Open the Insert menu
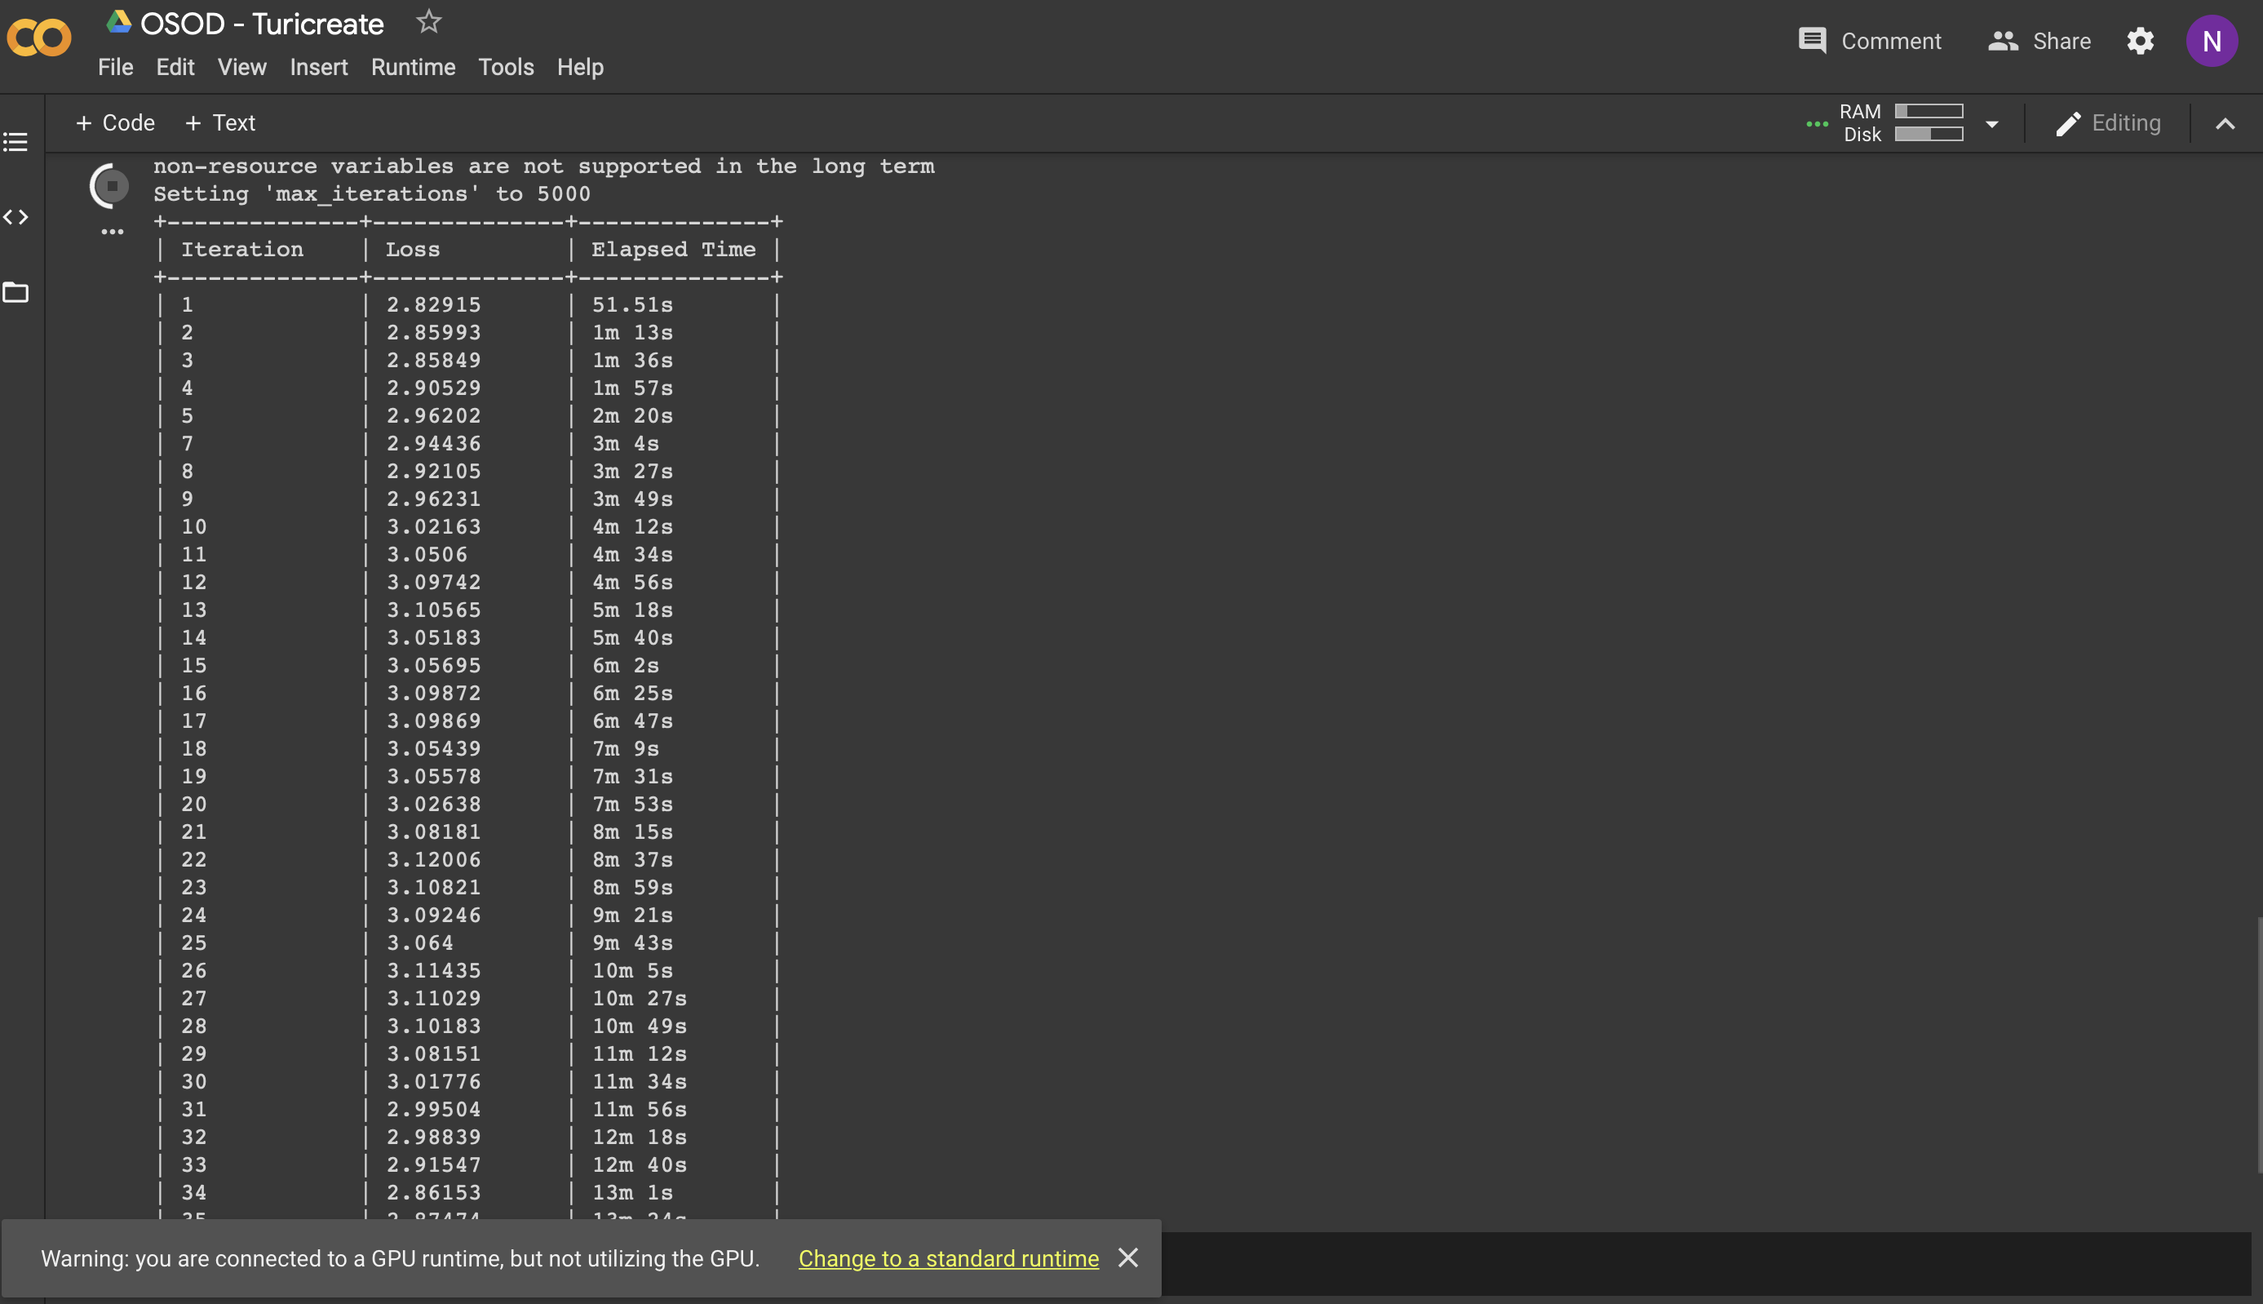Viewport: 2263px width, 1304px height. pyautogui.click(x=319, y=67)
